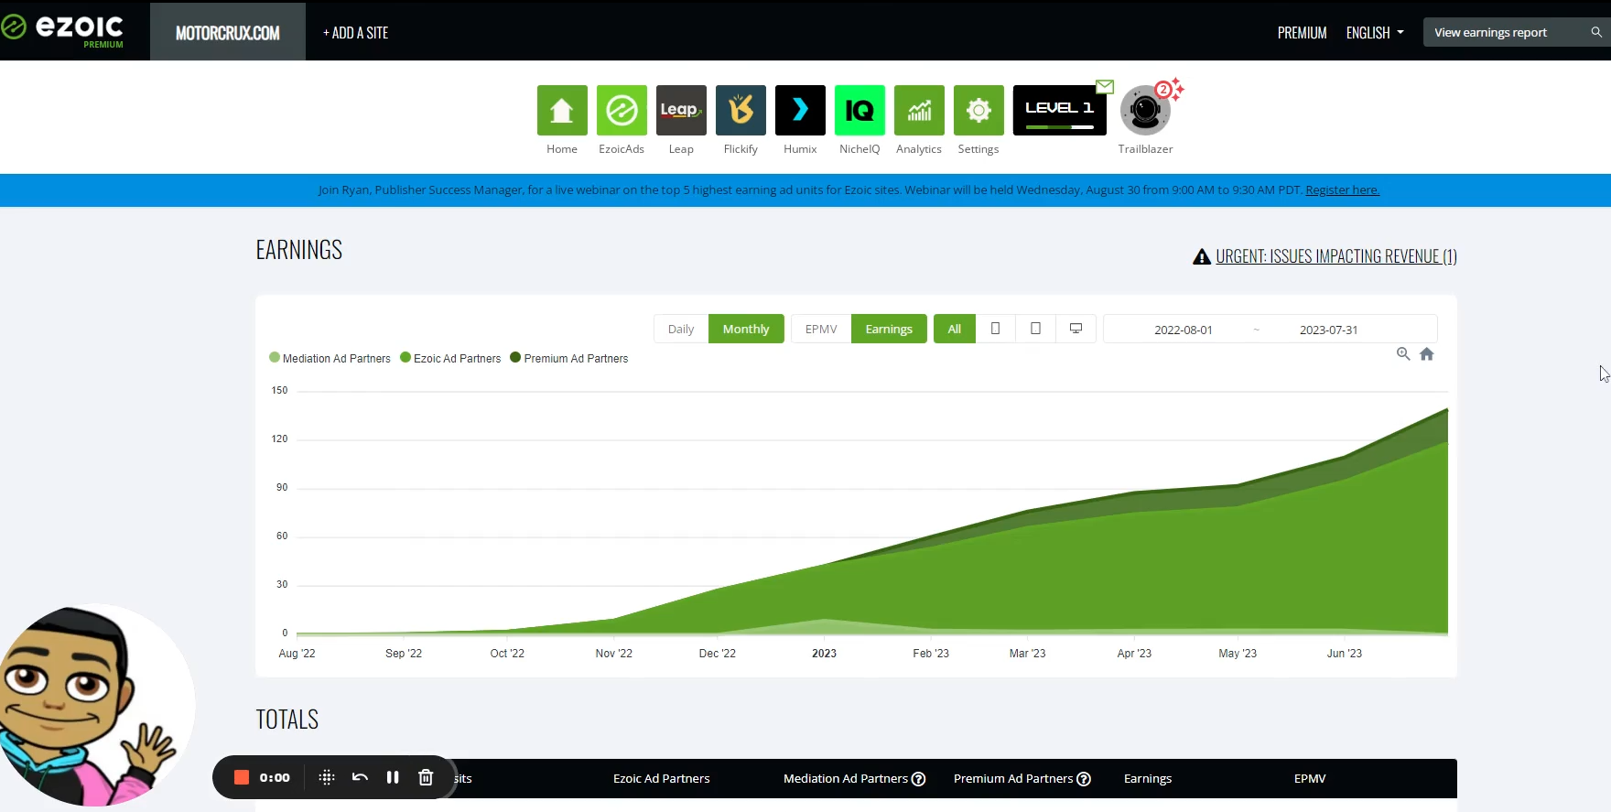Viewport: 1611px width, 812px height.
Task: Open the Trailblazer astronaut icon
Action: pos(1145,111)
